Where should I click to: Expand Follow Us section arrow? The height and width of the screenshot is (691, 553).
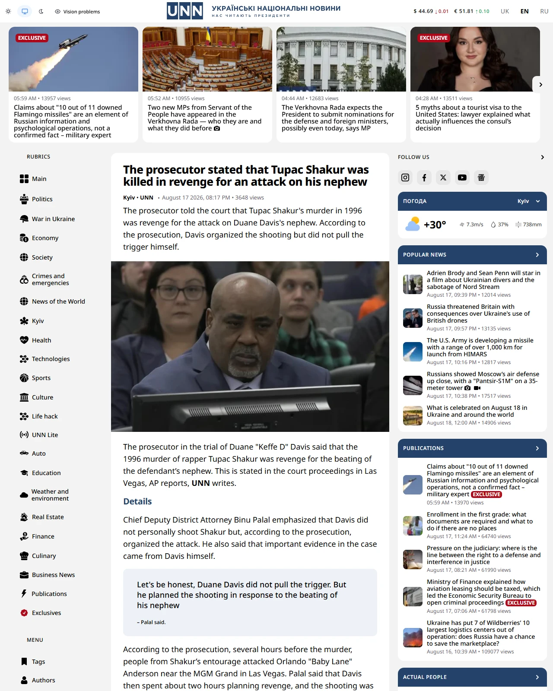pyautogui.click(x=543, y=157)
